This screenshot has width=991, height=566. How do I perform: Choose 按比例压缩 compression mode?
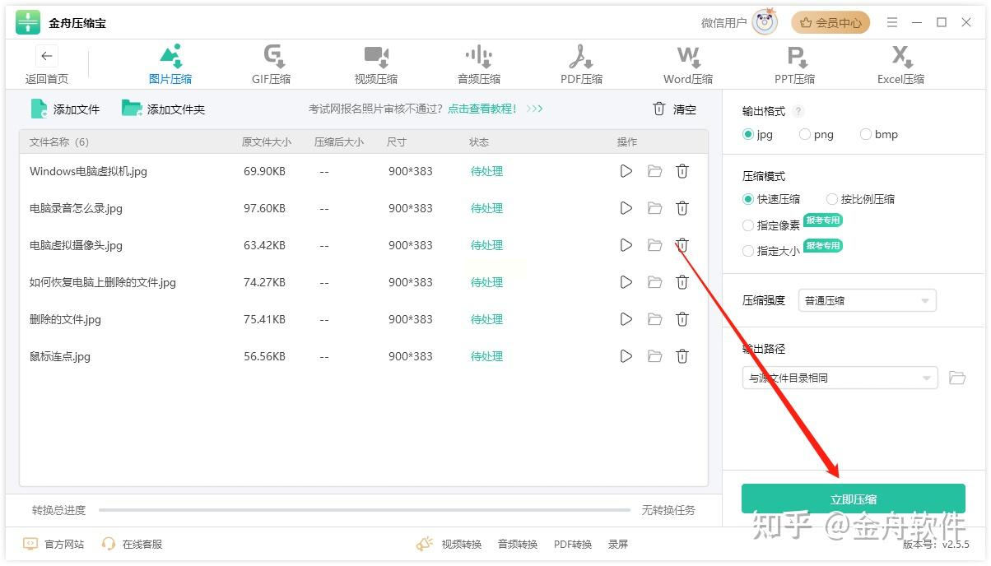click(x=832, y=199)
